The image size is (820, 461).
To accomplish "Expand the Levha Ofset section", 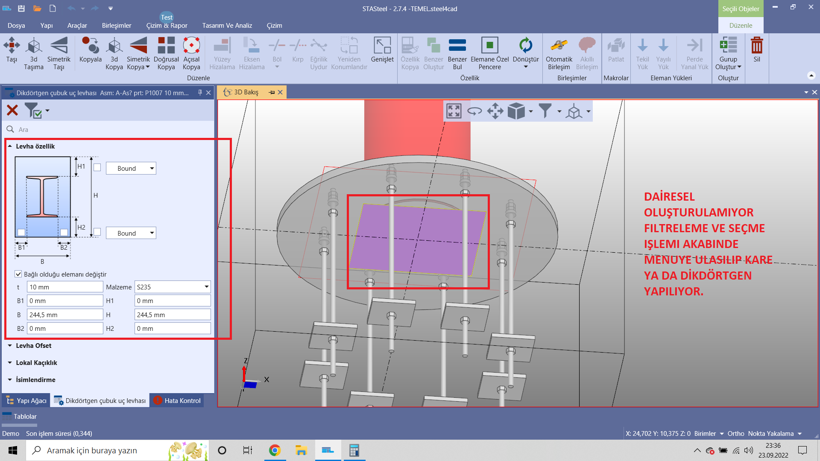I will point(33,346).
